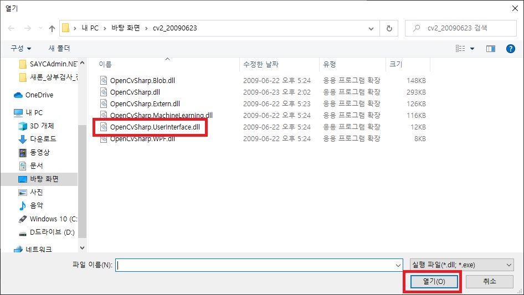Image resolution: width=524 pixels, height=295 pixels.
Task: Select the 새론_상부검사 folder in sidebar
Action: tap(48, 77)
